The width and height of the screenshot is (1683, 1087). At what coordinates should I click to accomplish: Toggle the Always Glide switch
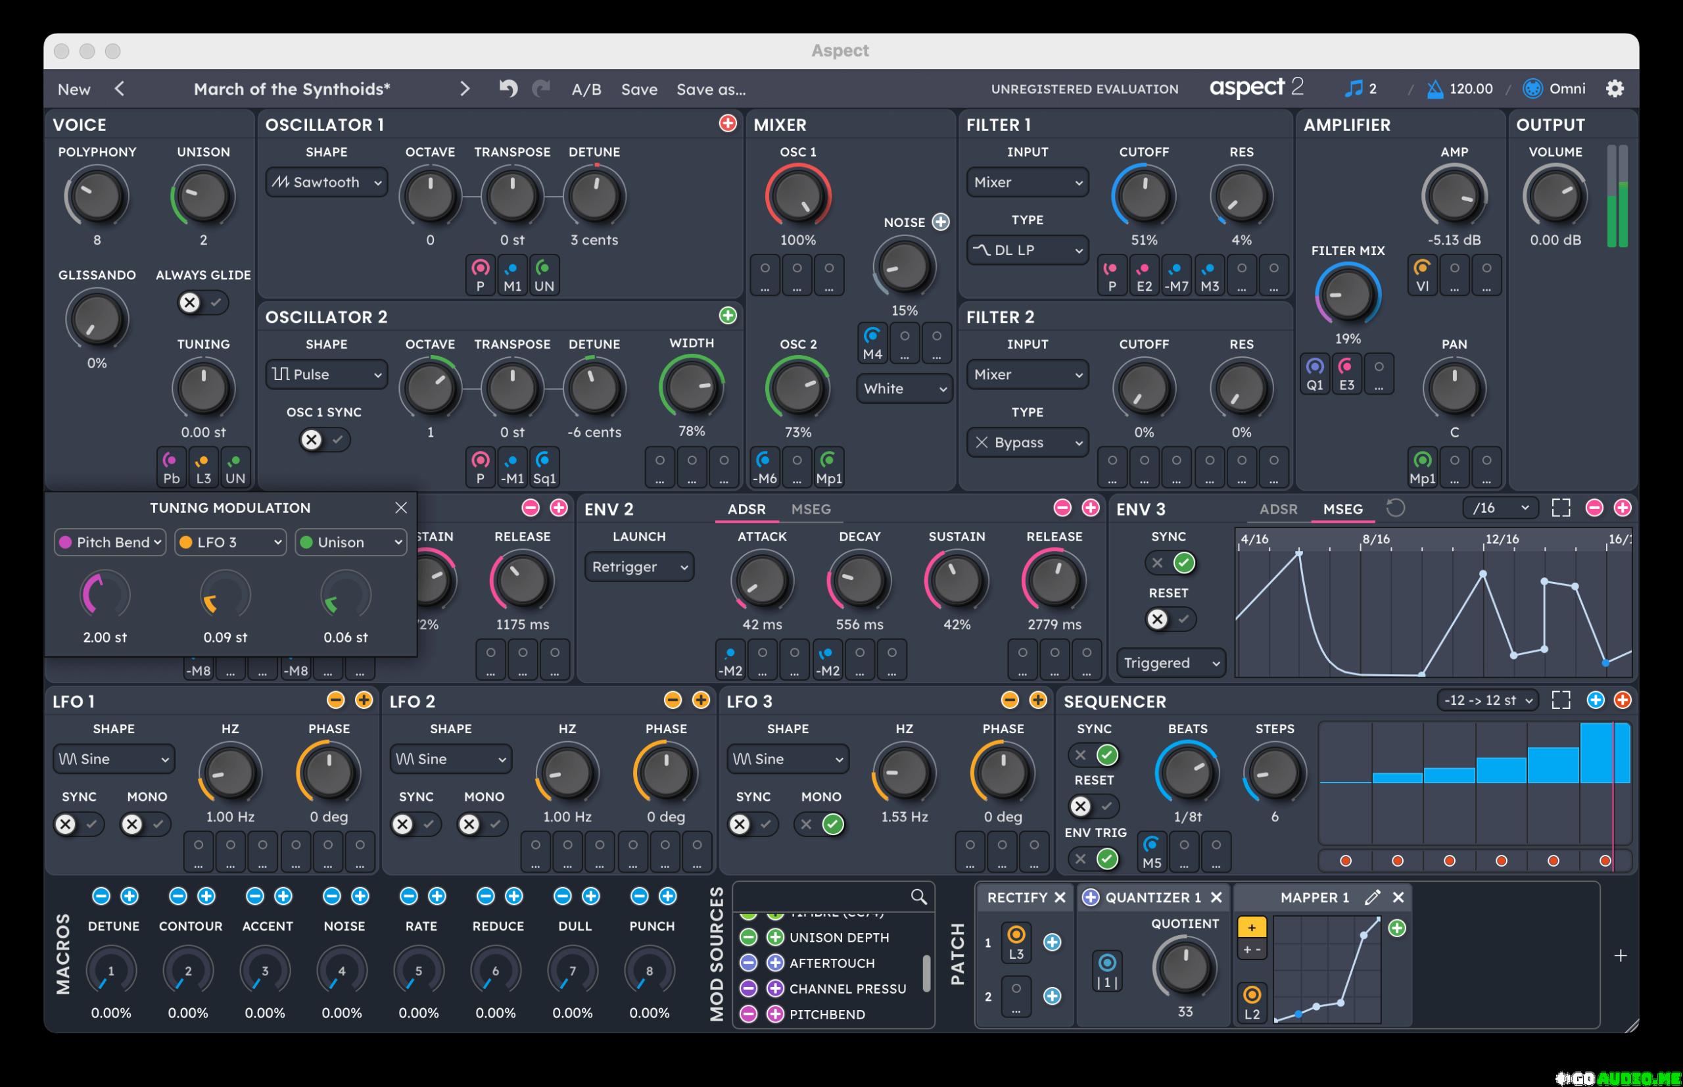pyautogui.click(x=202, y=302)
